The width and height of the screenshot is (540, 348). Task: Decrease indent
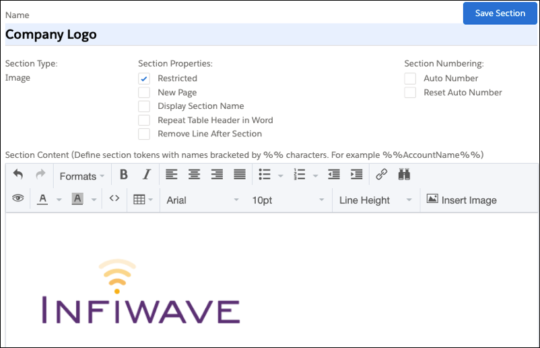pos(334,175)
